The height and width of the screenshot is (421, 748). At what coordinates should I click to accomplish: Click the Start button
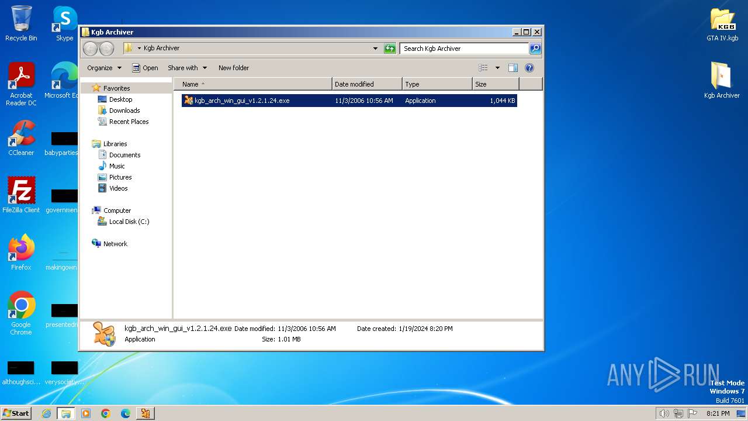click(x=16, y=413)
